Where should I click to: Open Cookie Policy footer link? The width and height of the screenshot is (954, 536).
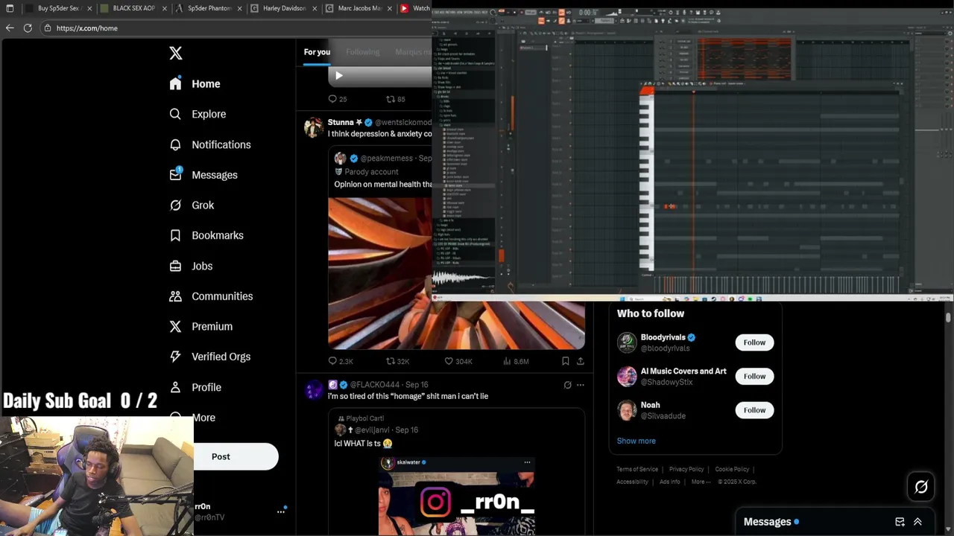(x=732, y=469)
